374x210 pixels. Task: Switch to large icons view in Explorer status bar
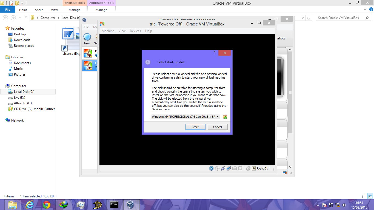[x=370, y=196]
